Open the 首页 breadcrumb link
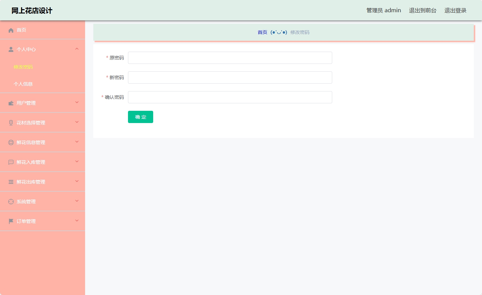Viewport: 482px width, 295px height. pyautogui.click(x=262, y=32)
